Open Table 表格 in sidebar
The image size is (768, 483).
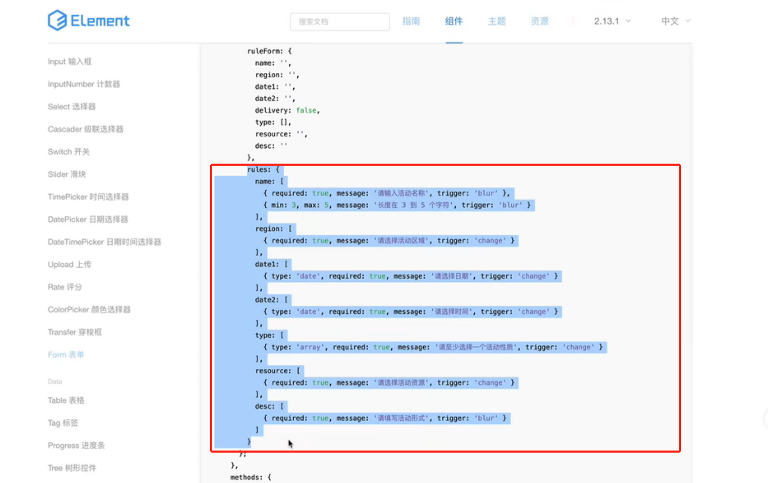(66, 400)
